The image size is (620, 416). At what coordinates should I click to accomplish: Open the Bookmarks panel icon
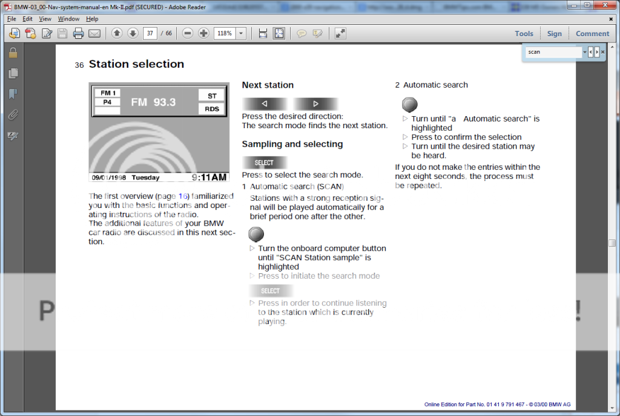13,93
